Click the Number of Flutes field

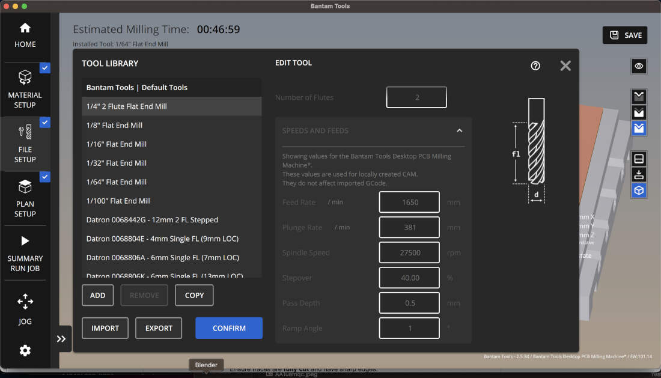tap(416, 97)
